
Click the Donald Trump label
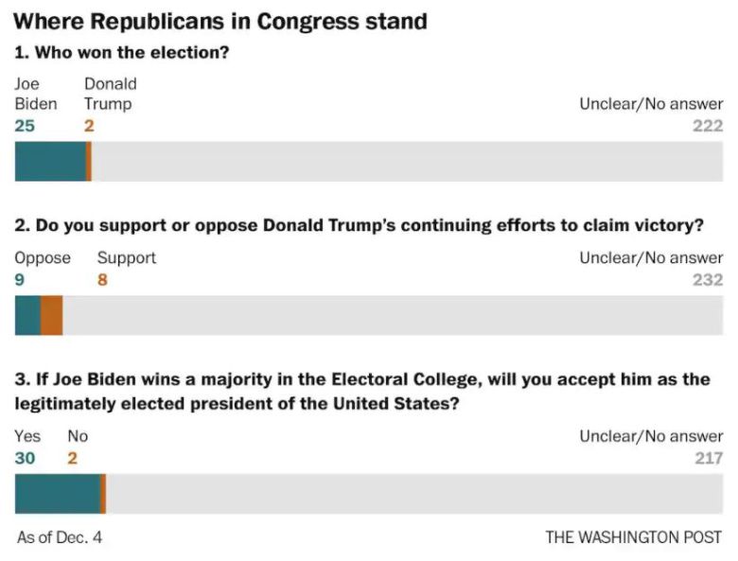click(x=110, y=94)
